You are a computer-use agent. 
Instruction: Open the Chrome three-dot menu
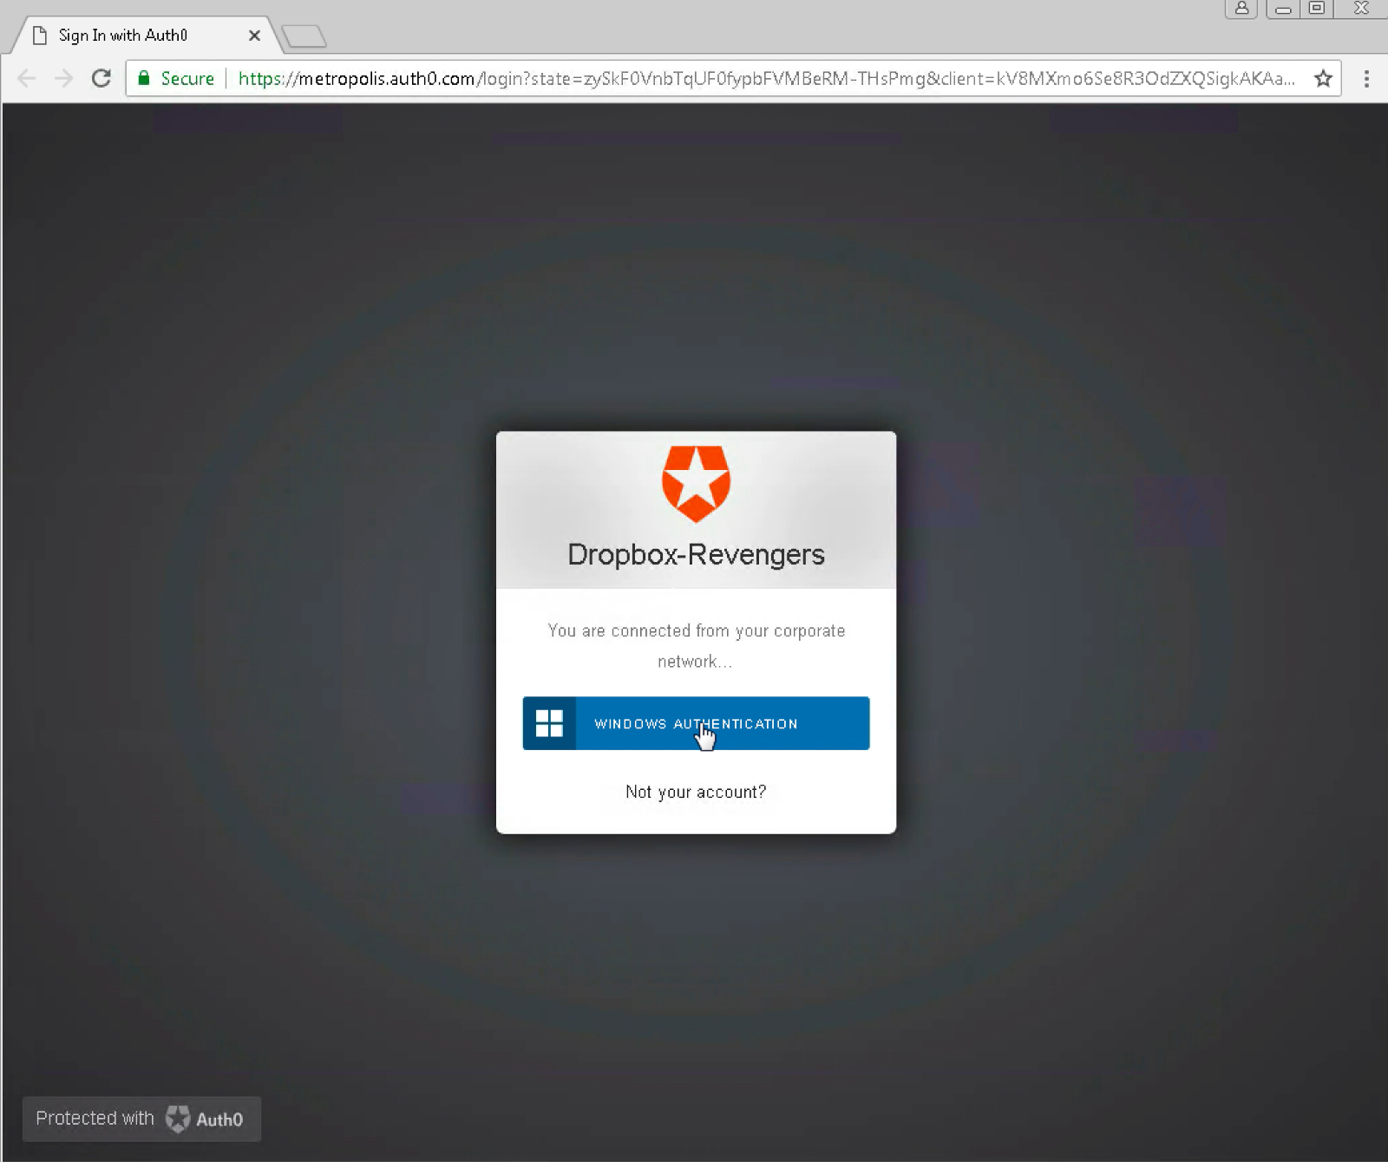[x=1366, y=78]
